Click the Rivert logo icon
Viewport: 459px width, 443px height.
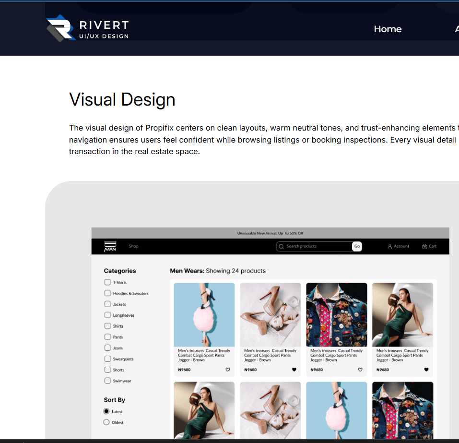[x=60, y=28]
